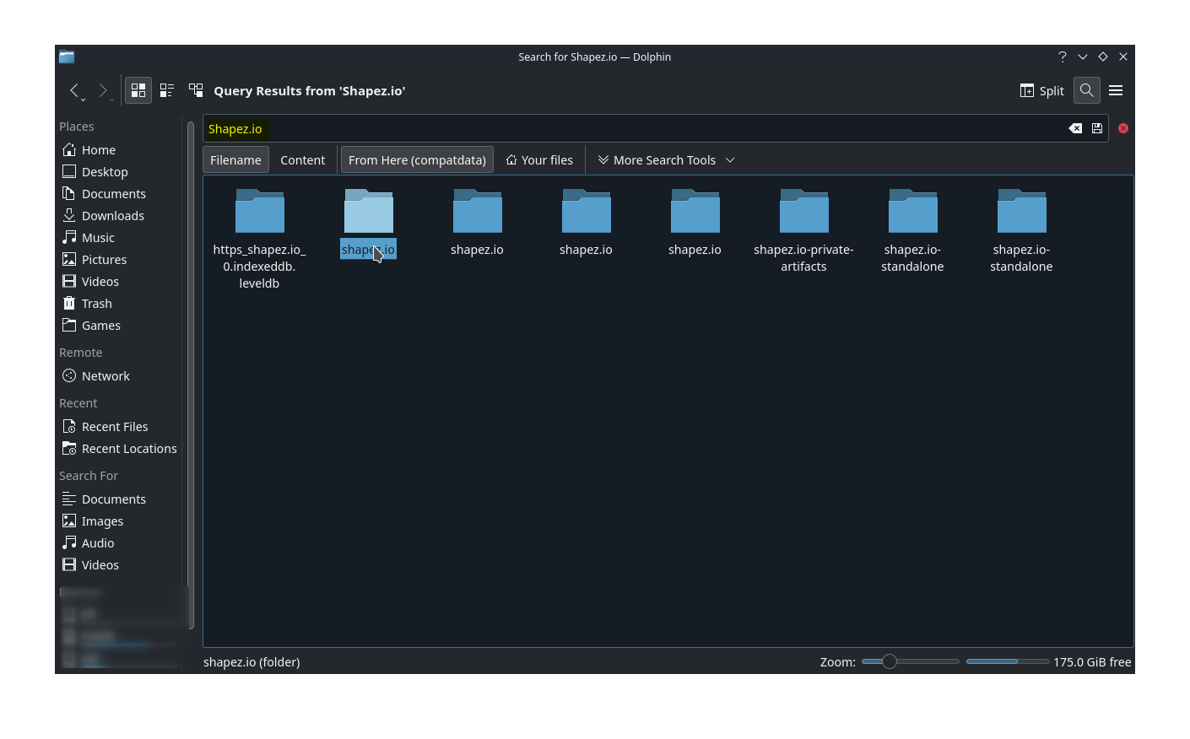1190x739 pixels.
Task: Switch search scope to Your files
Action: [539, 160]
